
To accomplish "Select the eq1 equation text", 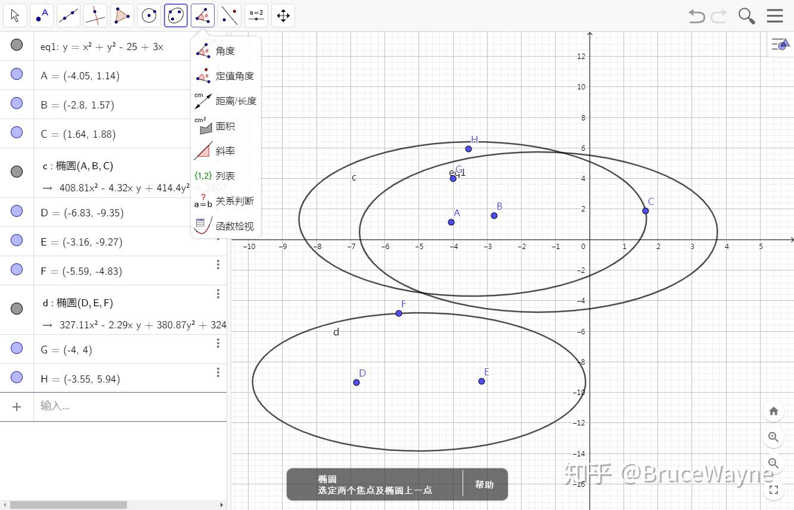I will click(102, 47).
